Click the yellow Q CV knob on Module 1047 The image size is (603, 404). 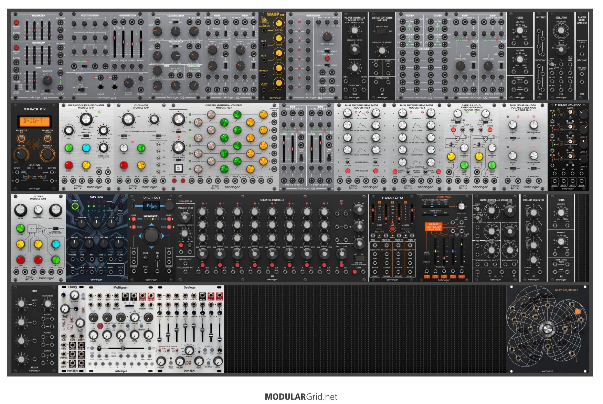pyautogui.click(x=86, y=165)
